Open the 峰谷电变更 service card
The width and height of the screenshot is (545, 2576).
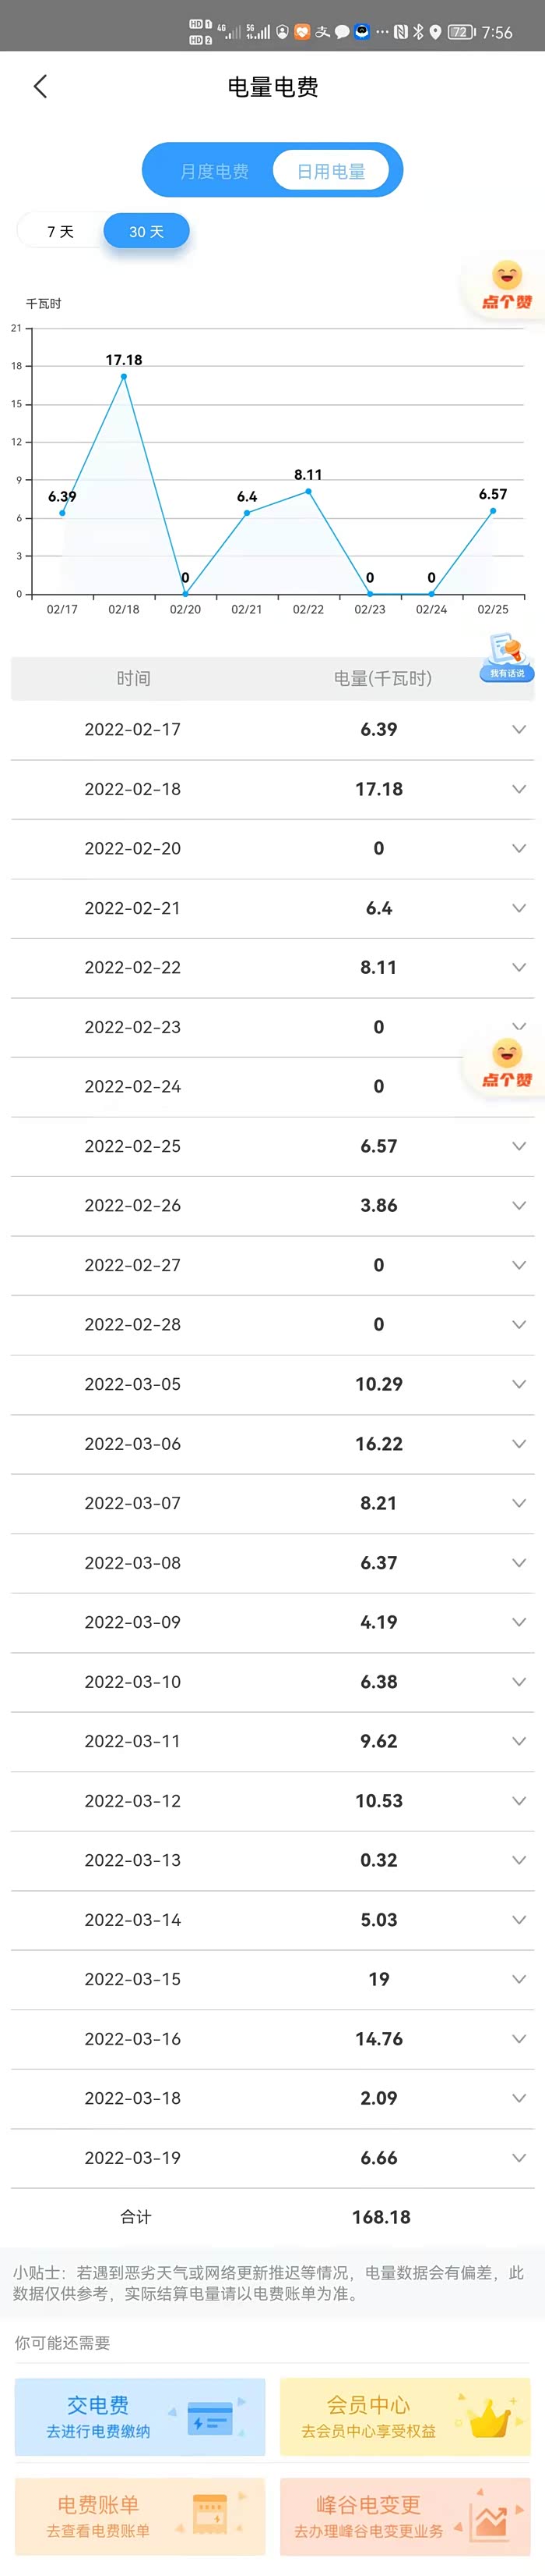point(404,2515)
